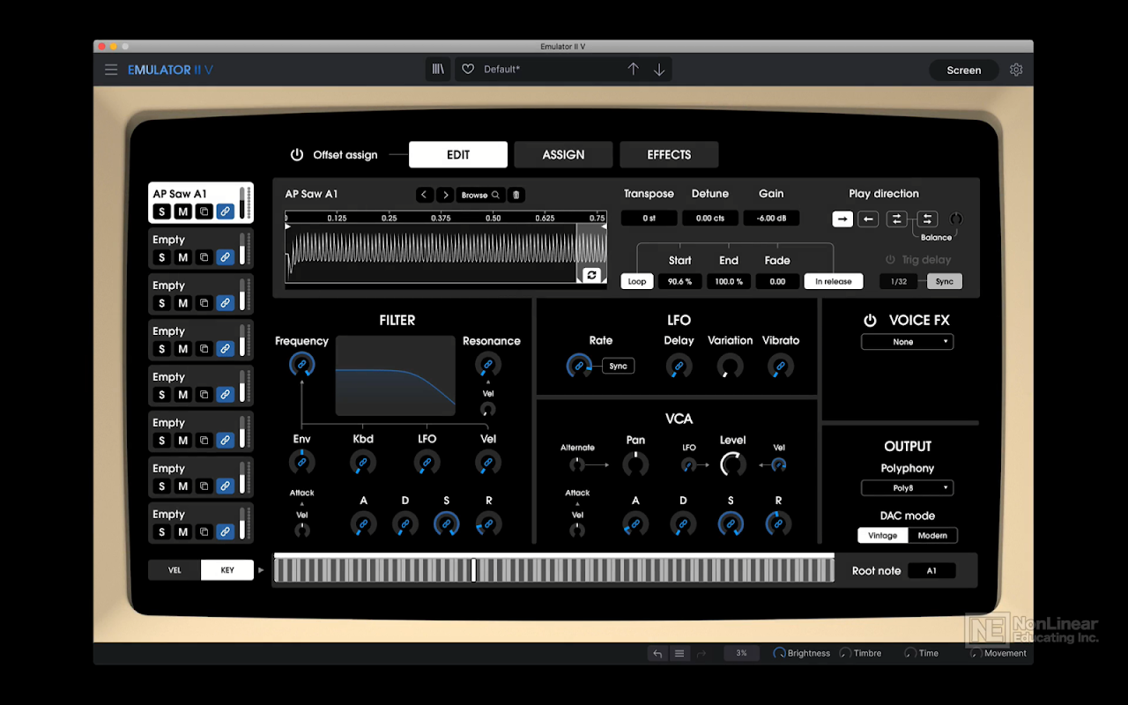Select the third play direction icon
Image resolution: width=1128 pixels, height=705 pixels.
pos(896,219)
